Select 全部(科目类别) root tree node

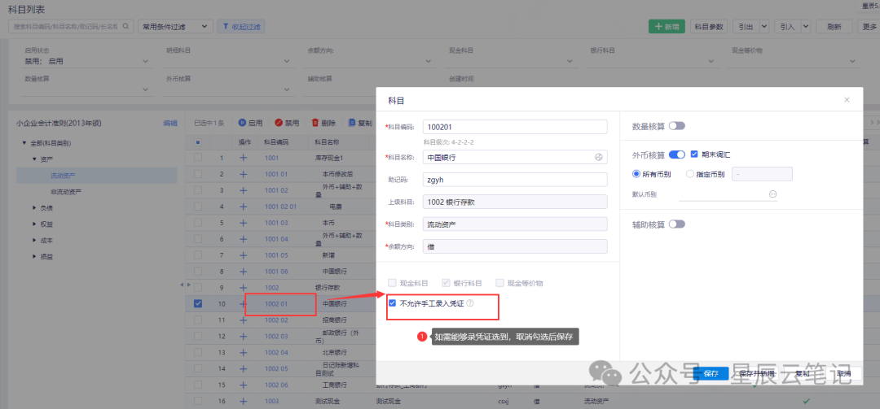50,143
